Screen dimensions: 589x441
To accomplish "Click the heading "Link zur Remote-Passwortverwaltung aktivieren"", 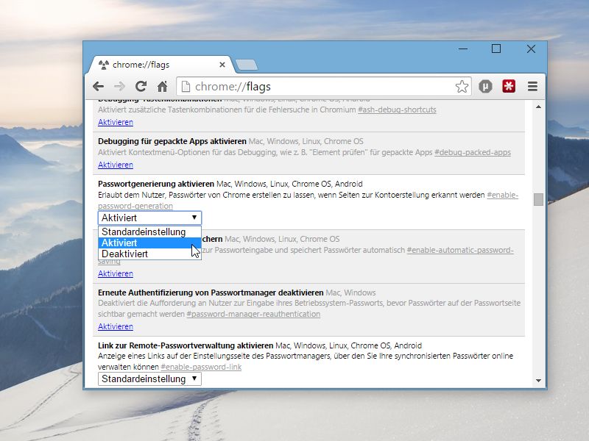I will click(186, 345).
